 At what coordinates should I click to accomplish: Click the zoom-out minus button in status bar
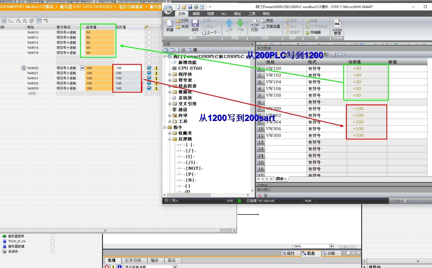point(405,201)
